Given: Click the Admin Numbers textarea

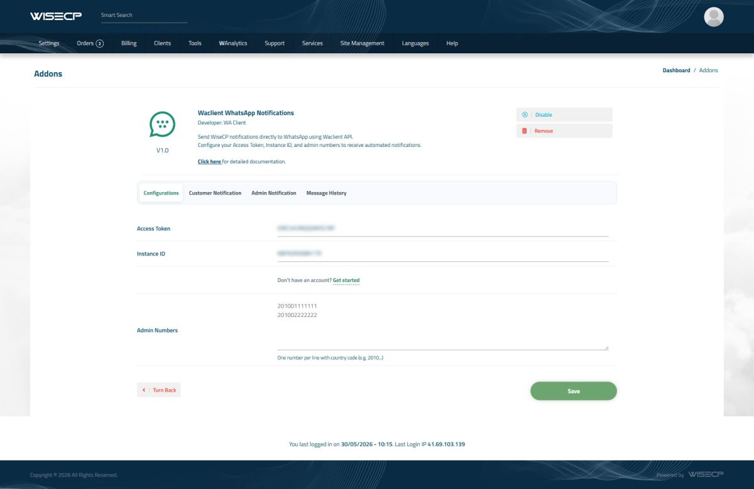Looking at the screenshot, I should click(442, 325).
